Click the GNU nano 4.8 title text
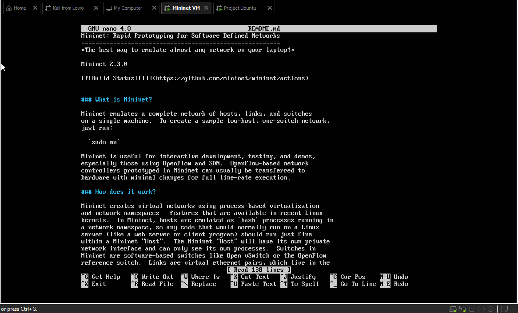This screenshot has height=313, width=518. coord(109,29)
